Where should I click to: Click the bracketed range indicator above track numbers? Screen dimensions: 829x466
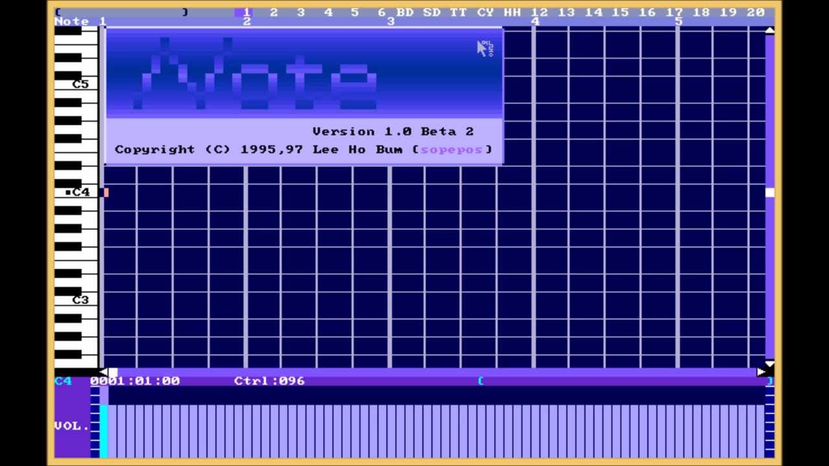pos(122,12)
